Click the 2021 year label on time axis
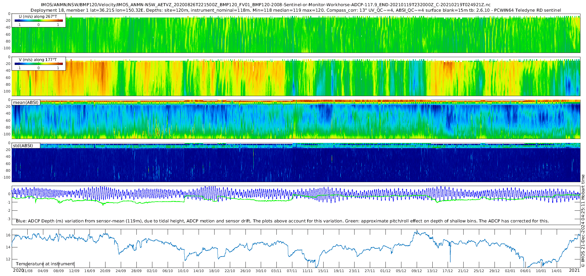The width and height of the screenshot is (586, 276). pyautogui.click(x=574, y=270)
